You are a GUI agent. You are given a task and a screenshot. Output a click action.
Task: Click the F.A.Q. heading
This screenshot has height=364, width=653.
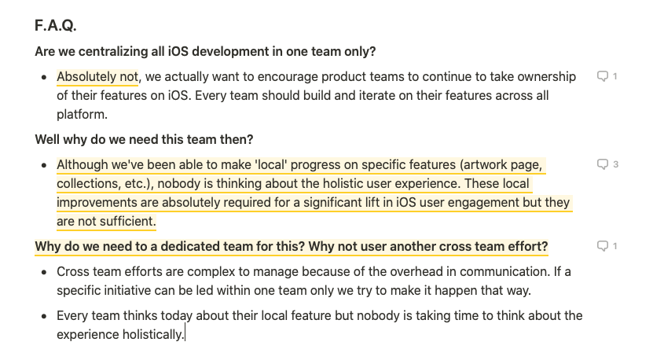tap(55, 25)
